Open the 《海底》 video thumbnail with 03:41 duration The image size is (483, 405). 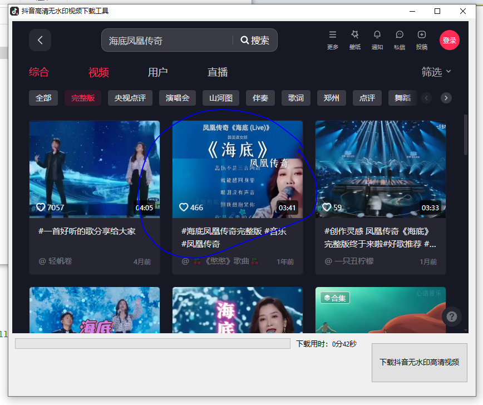[238, 169]
